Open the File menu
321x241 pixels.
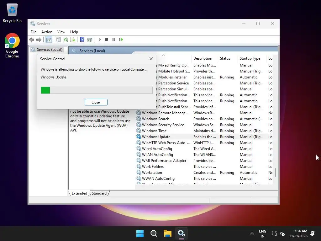(x=34, y=32)
